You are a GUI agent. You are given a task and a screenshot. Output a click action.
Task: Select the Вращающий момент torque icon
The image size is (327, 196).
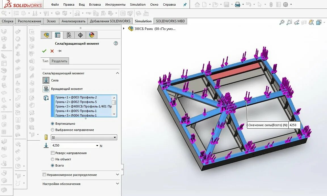pos(46,89)
